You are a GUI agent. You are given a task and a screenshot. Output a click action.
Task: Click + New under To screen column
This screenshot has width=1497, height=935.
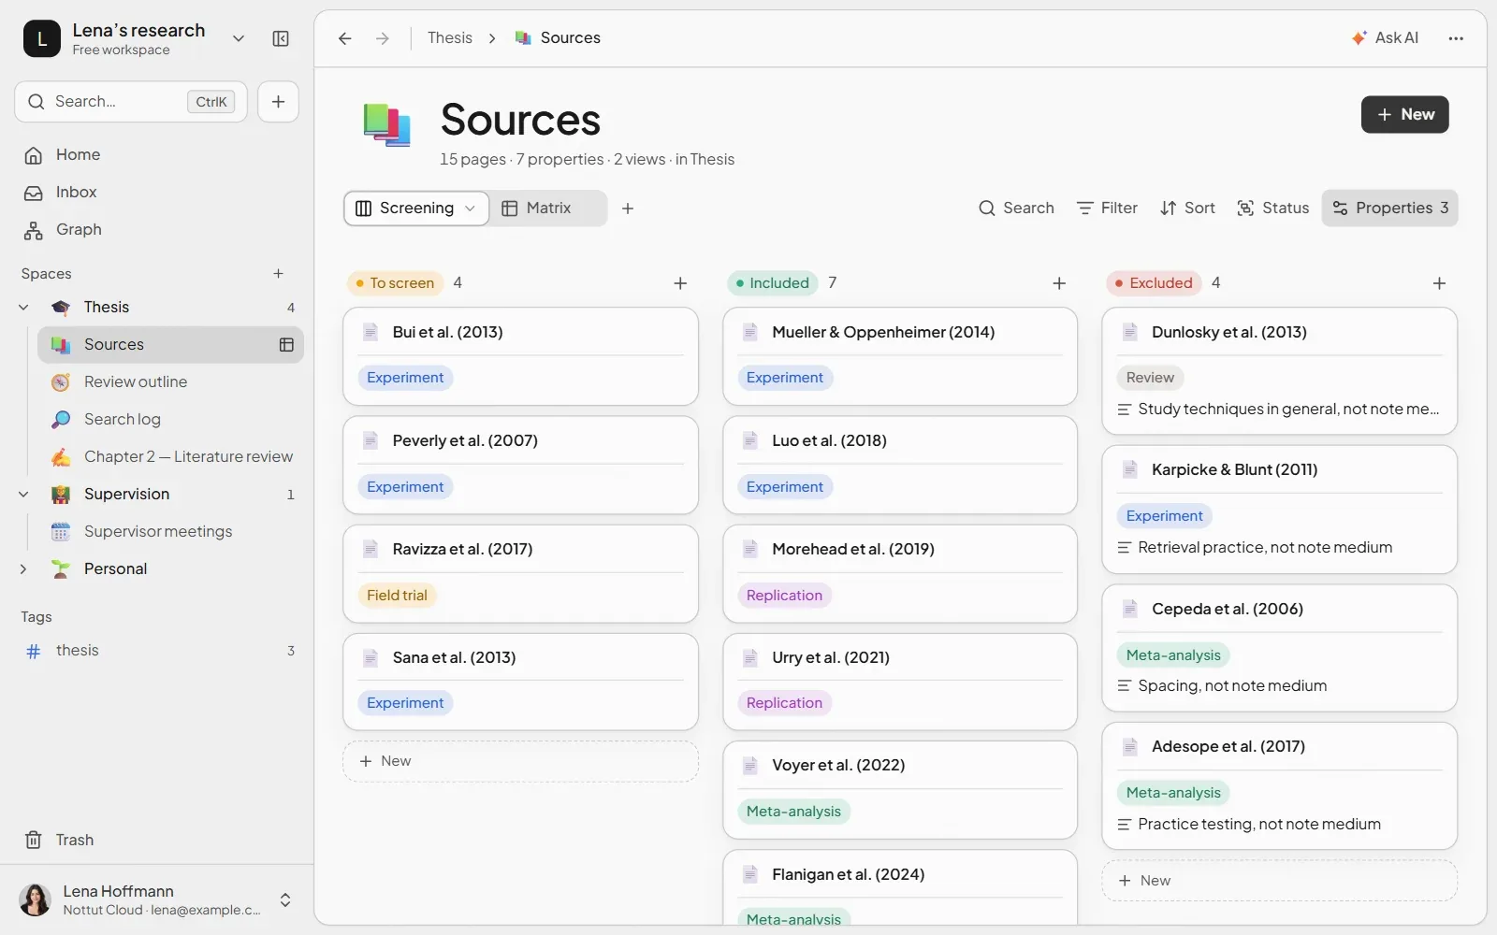click(520, 762)
